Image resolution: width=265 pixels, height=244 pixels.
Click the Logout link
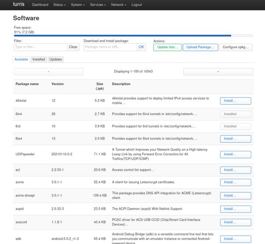(x=137, y=5)
